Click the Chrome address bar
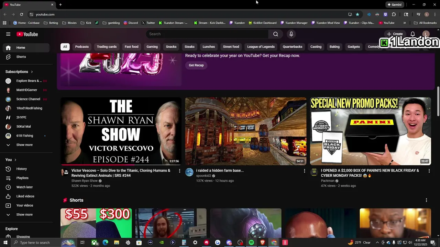 [188, 14]
